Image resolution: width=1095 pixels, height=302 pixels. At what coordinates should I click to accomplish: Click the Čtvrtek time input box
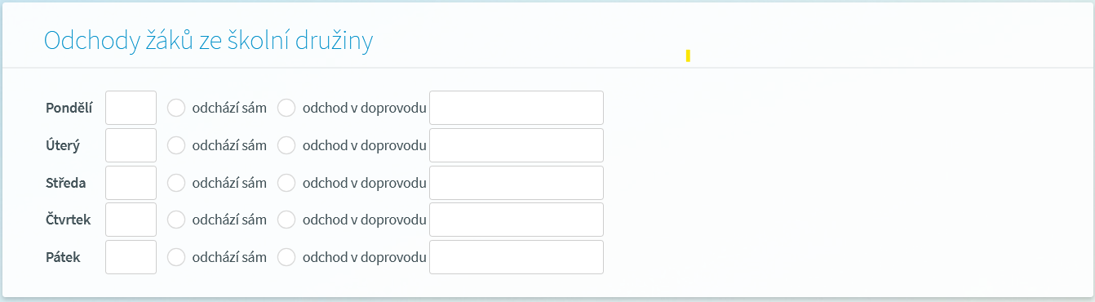click(131, 220)
